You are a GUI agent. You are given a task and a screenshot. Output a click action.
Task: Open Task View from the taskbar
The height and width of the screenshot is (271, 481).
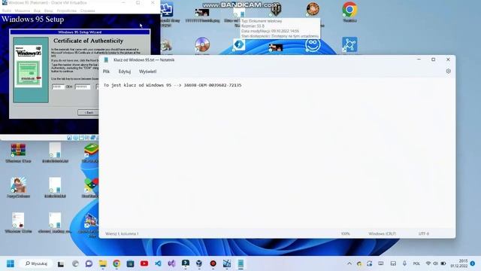(61, 263)
